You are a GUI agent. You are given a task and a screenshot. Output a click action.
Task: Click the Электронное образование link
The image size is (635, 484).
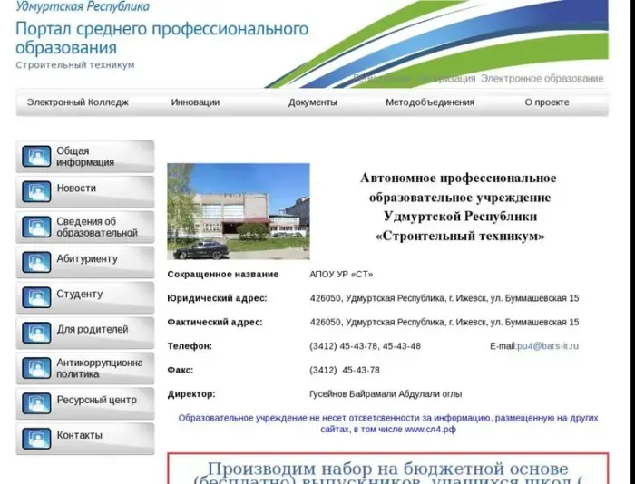[x=542, y=79]
